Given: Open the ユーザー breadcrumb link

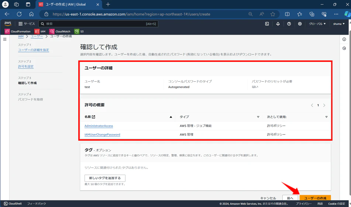Looking at the screenshot, I should click(37, 36).
